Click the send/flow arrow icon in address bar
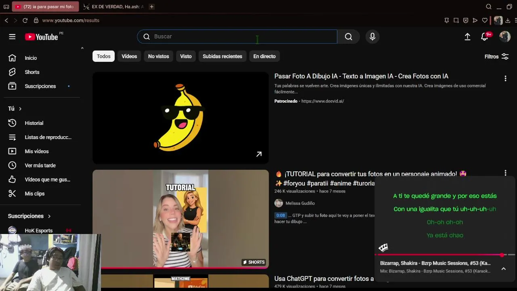Screen dimensions: 517x291 point(475,20)
